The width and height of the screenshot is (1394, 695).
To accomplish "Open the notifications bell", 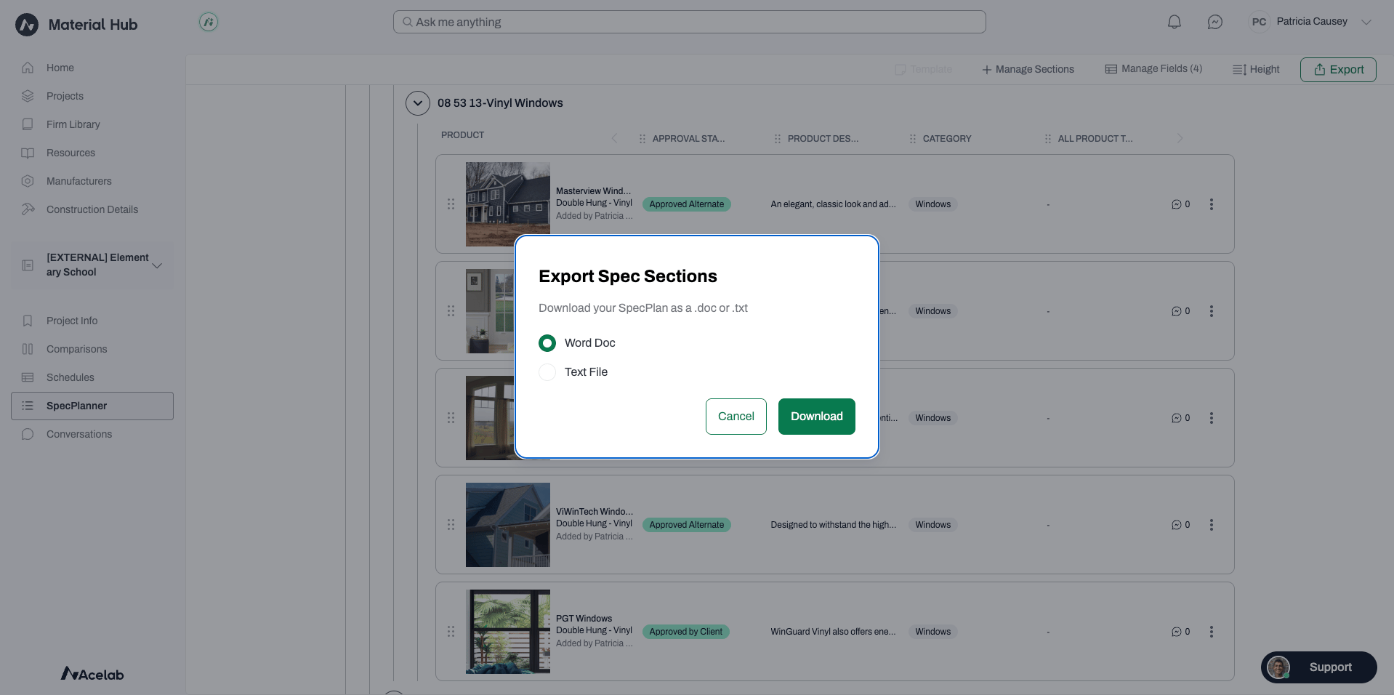I will [1174, 22].
